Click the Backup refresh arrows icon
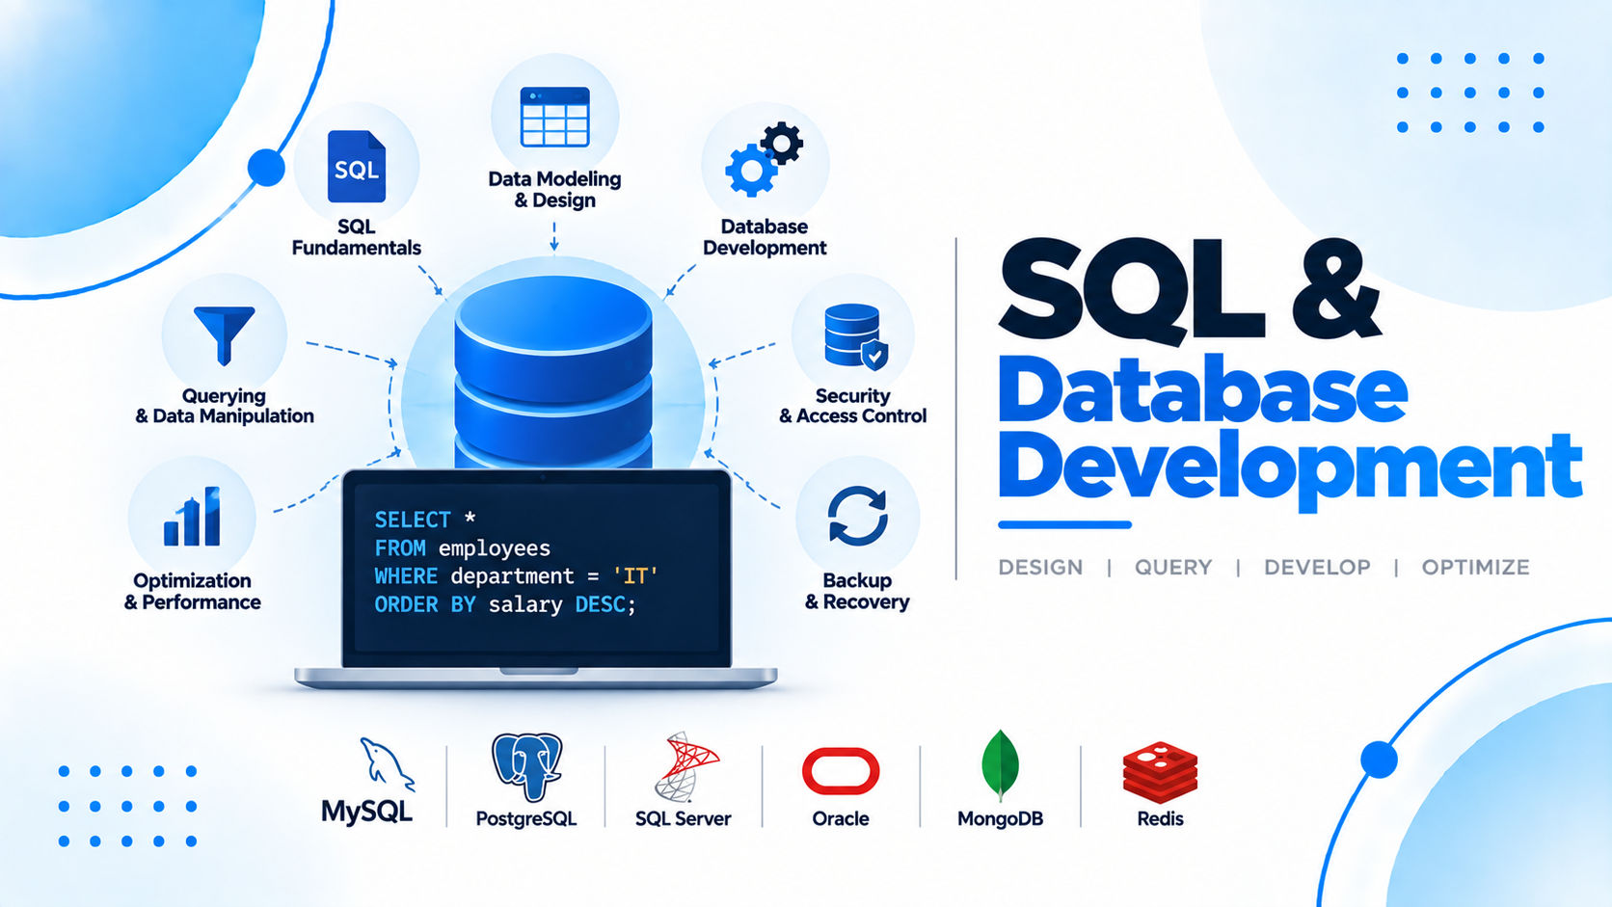The height and width of the screenshot is (907, 1612). tap(857, 517)
